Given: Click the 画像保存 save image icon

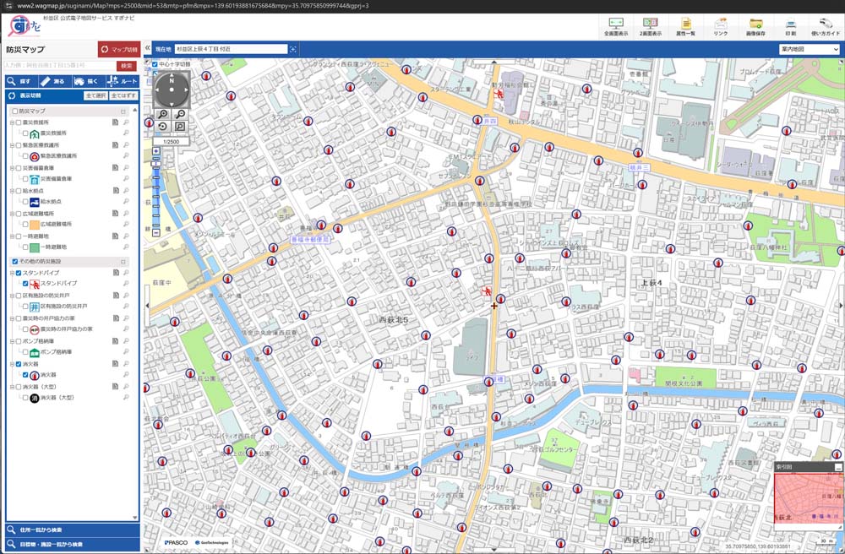Looking at the screenshot, I should tap(755, 26).
